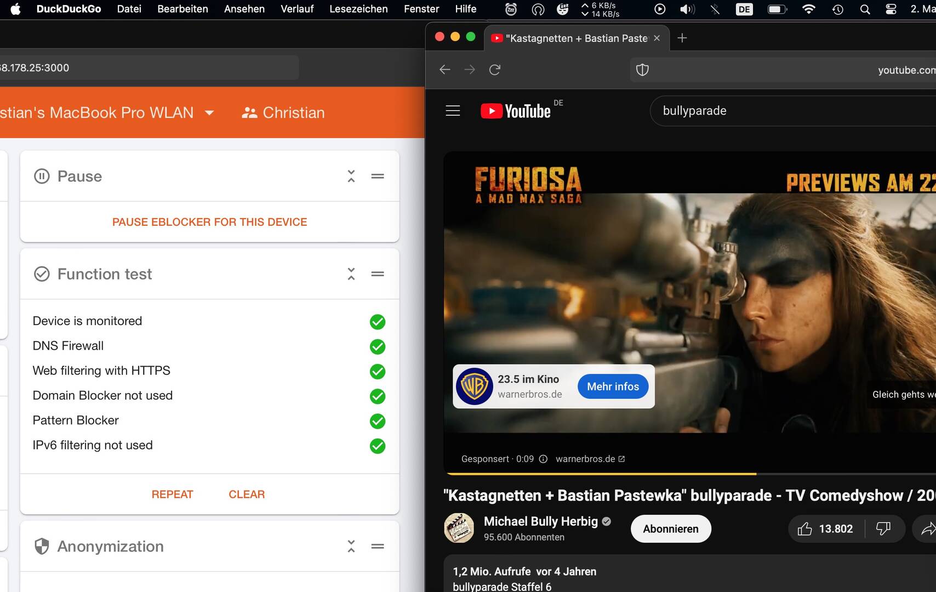This screenshot has height=592, width=936.
Task: Click the now-playing icon in menu bar
Action: 660,9
